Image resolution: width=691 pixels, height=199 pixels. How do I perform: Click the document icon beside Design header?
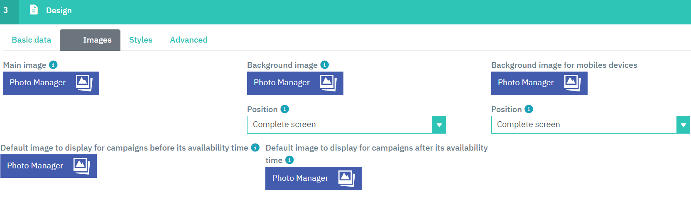[x=34, y=10]
